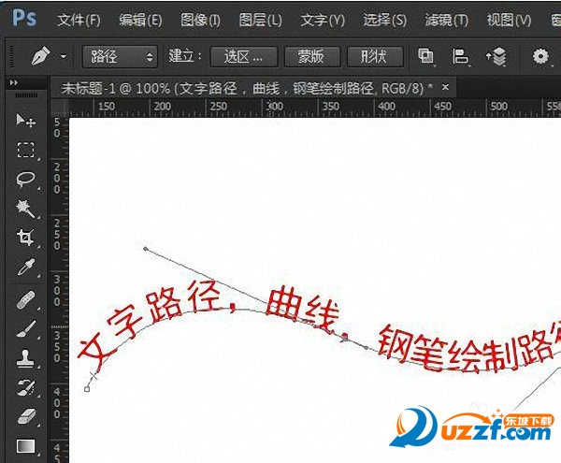Close the 未标题-1 document tab
Screen dimensions: 561x463
446,87
